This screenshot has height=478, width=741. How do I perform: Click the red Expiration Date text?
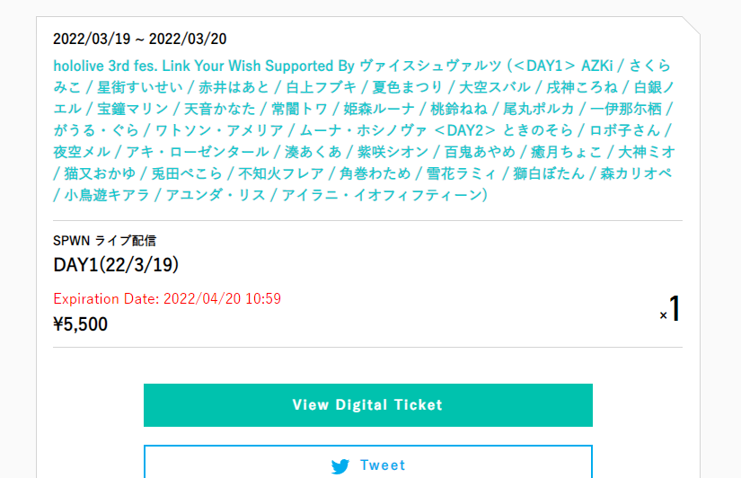(167, 299)
